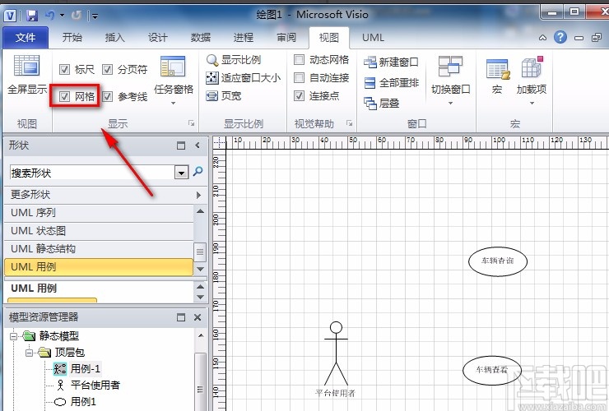The width and height of the screenshot is (609, 411).
Task: Click the 搜索形状 search field
Action: pyautogui.click(x=91, y=173)
